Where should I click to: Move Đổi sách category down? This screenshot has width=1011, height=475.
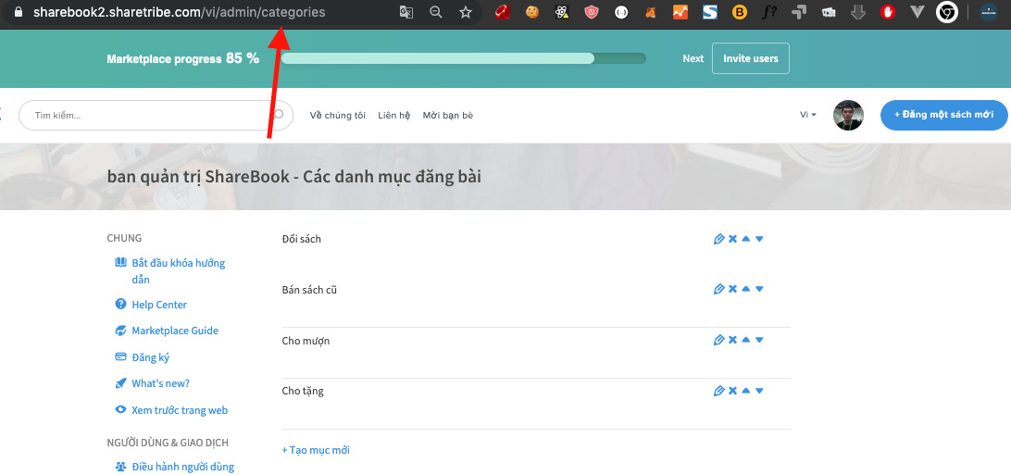click(x=759, y=239)
